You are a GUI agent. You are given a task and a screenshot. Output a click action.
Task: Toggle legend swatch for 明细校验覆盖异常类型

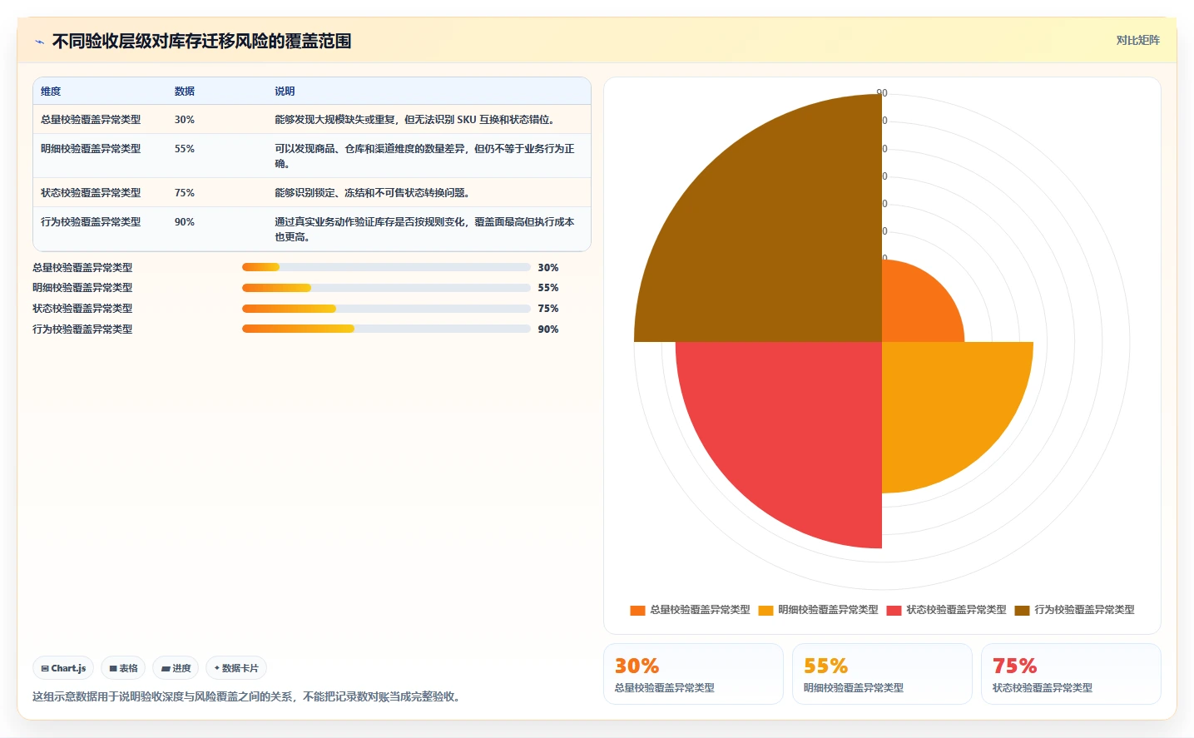coord(765,610)
